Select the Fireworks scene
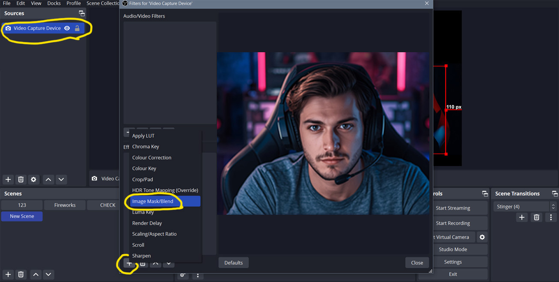The height and width of the screenshot is (282, 559). [x=65, y=205]
